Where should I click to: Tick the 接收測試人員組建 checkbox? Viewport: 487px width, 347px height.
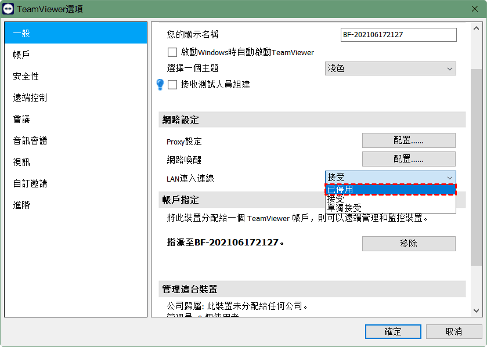tap(172, 84)
